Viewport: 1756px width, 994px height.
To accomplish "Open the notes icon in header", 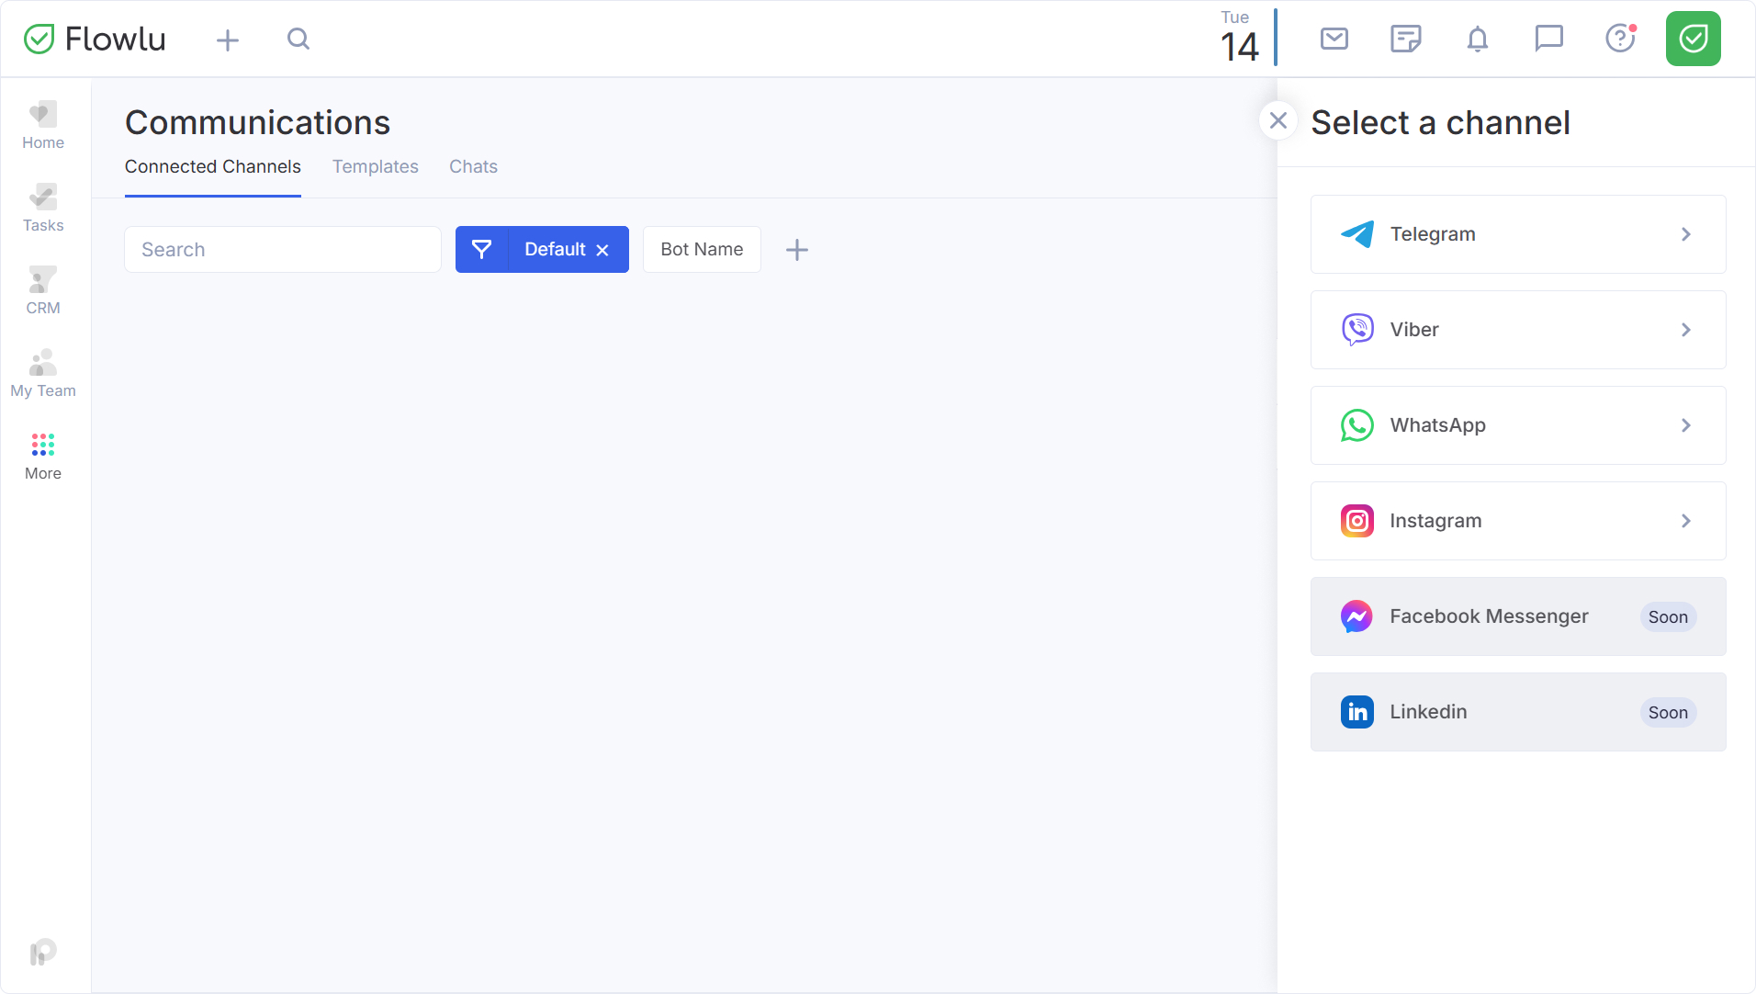I will (x=1405, y=39).
